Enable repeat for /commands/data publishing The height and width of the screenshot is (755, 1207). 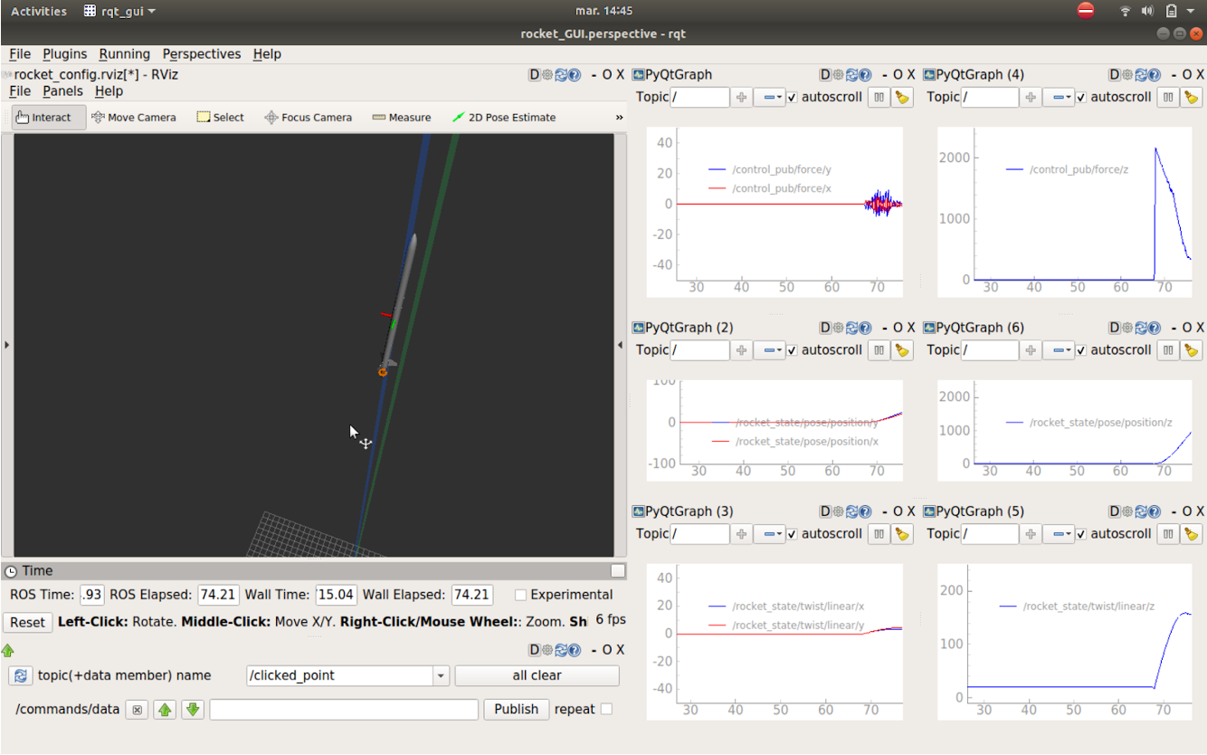(605, 710)
